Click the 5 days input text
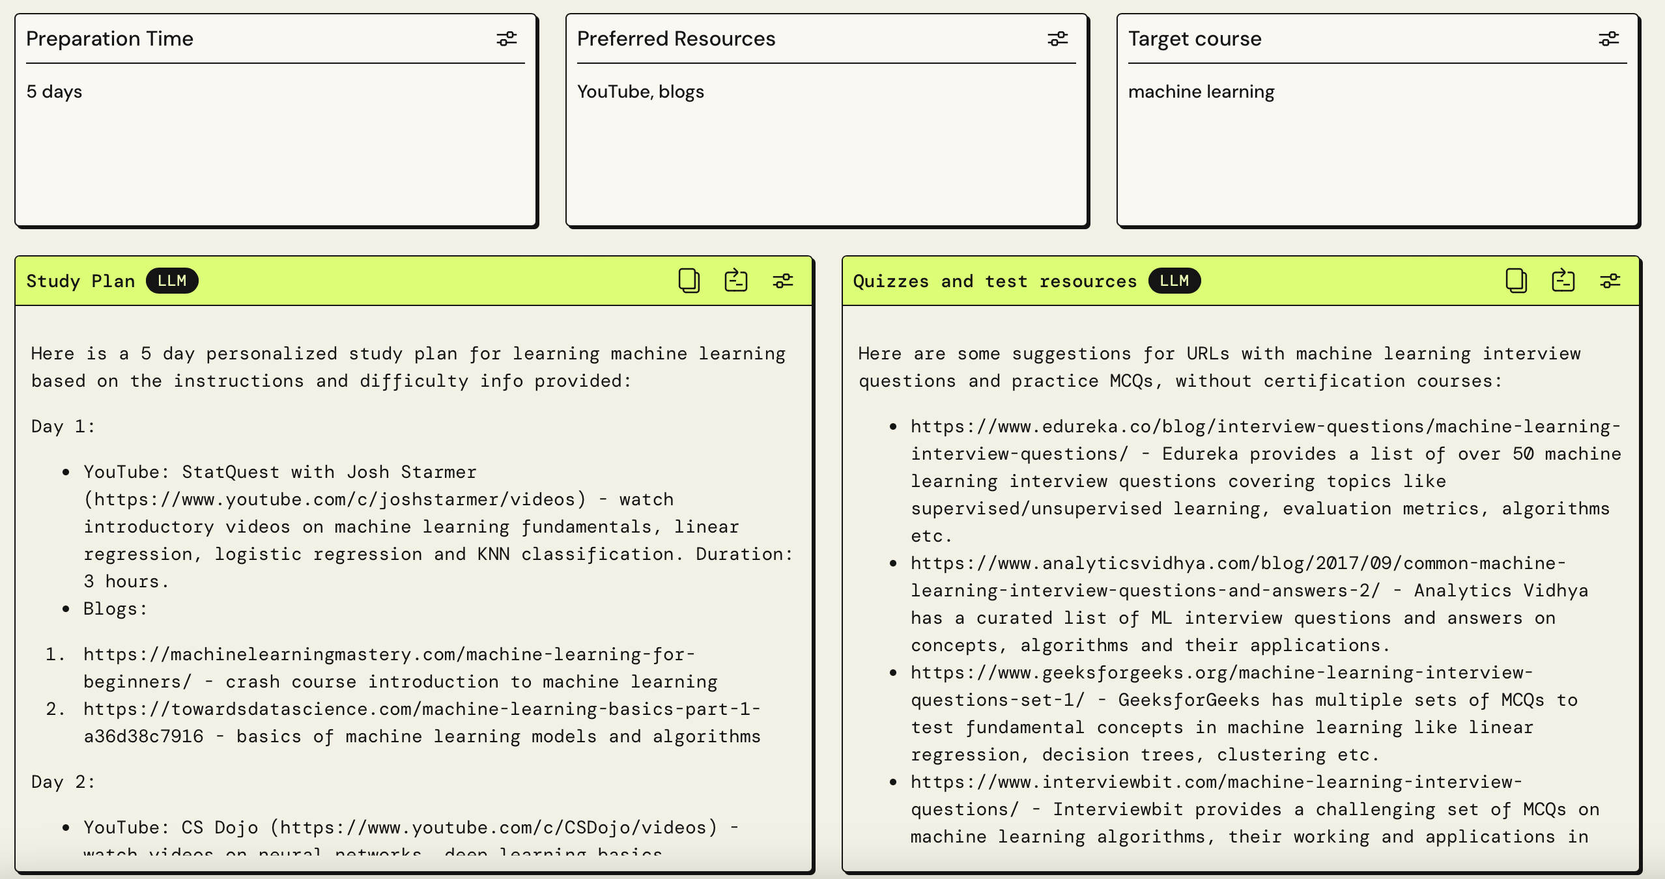 (55, 92)
